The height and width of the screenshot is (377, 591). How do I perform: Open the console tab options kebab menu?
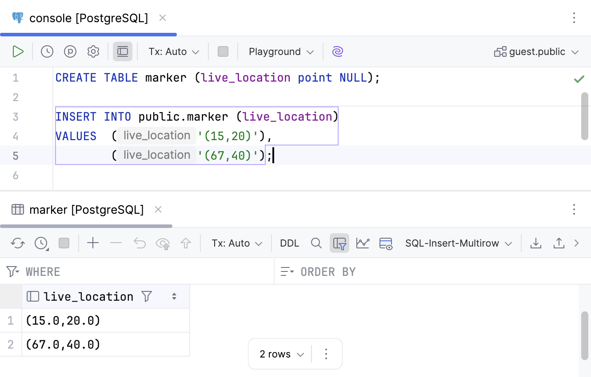(x=574, y=18)
